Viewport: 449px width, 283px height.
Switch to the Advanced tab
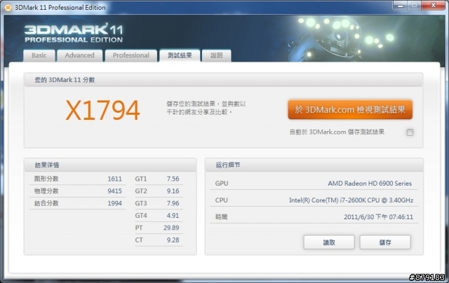(79, 55)
